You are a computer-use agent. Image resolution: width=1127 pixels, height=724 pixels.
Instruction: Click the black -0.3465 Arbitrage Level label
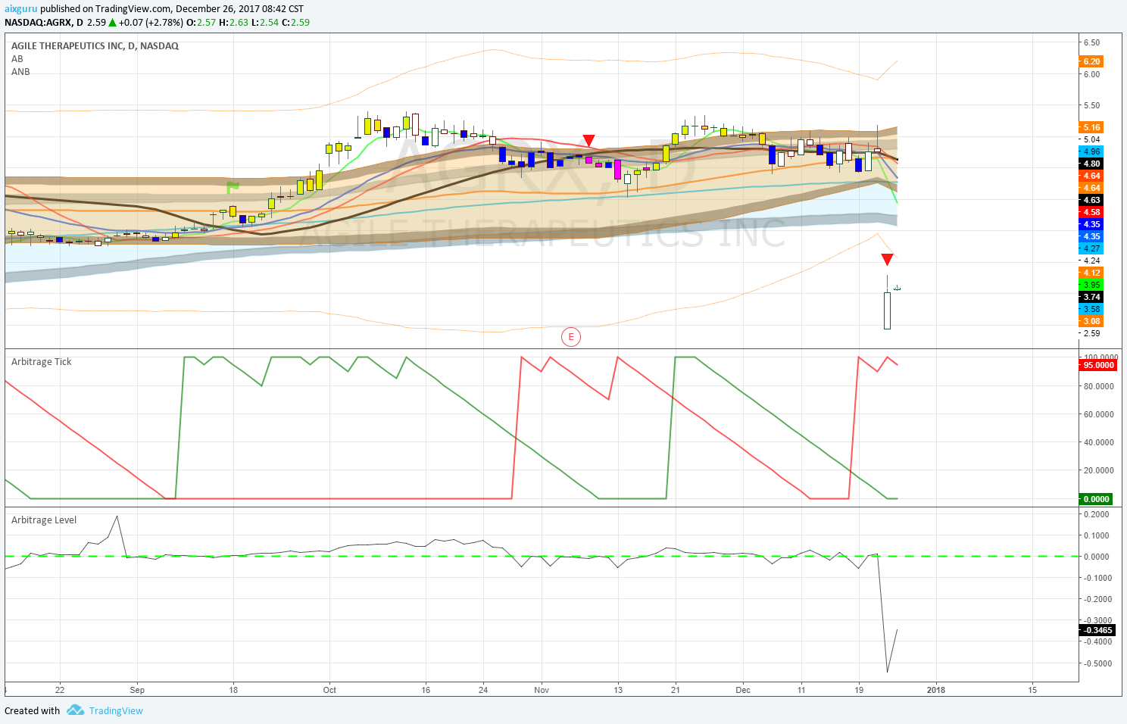click(x=1097, y=630)
